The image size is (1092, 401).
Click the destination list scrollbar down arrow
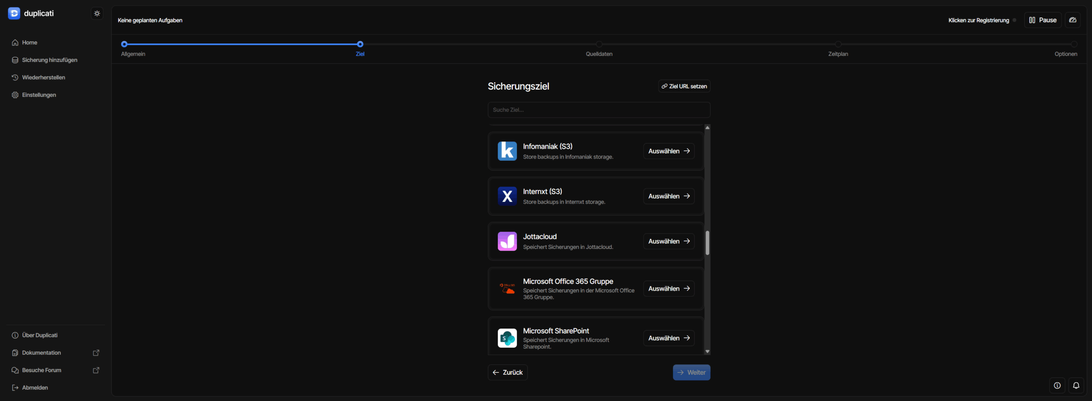point(707,352)
